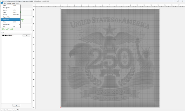Click the horizontal ruler at top
The image size is (185, 111).
110,5
